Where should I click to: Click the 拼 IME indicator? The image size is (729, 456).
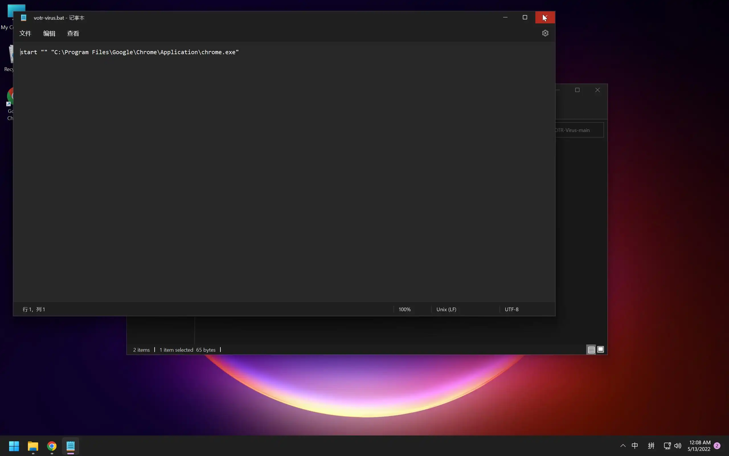pyautogui.click(x=651, y=446)
